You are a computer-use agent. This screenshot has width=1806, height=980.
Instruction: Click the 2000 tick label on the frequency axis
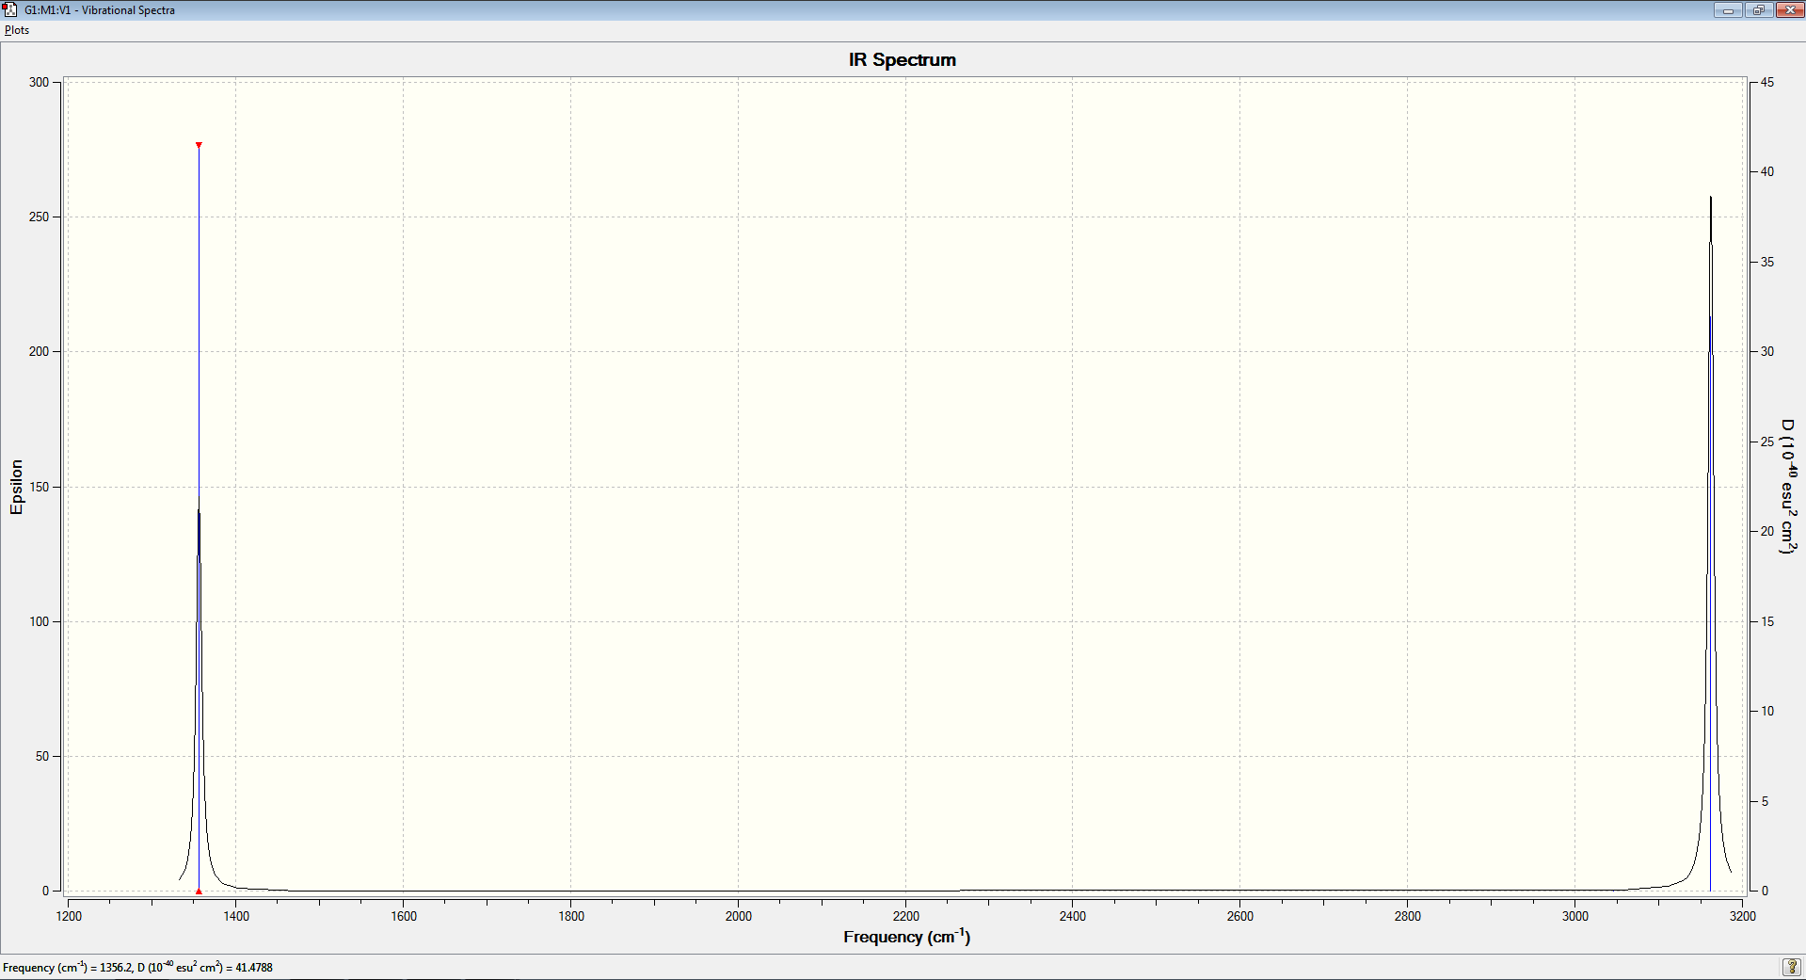739,916
